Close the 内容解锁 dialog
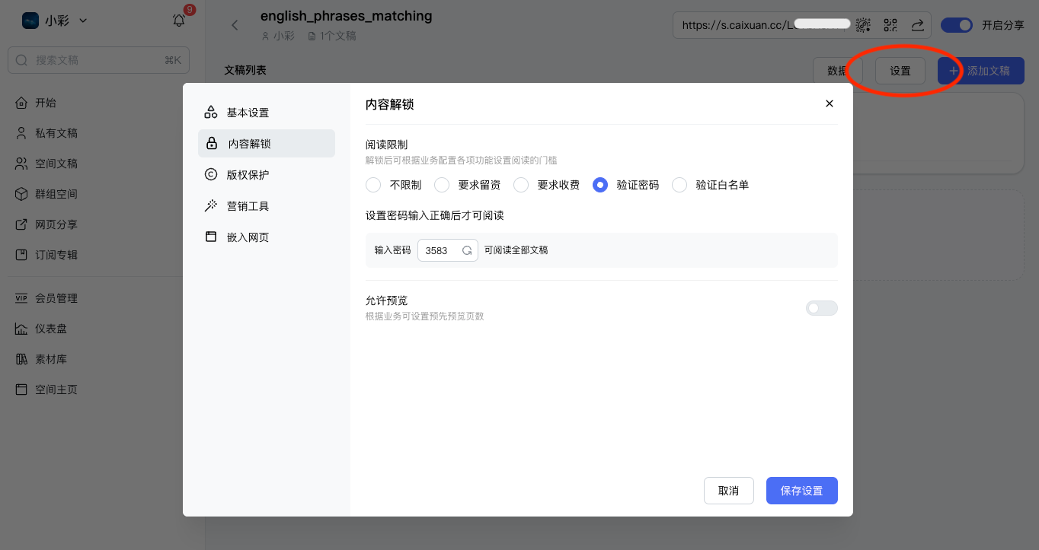Image resolution: width=1039 pixels, height=550 pixels. pos(830,103)
